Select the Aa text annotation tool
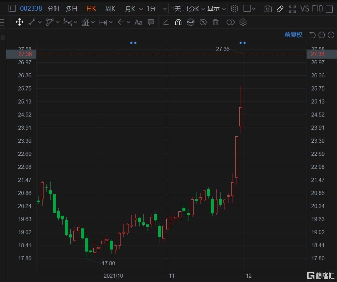 (139, 22)
